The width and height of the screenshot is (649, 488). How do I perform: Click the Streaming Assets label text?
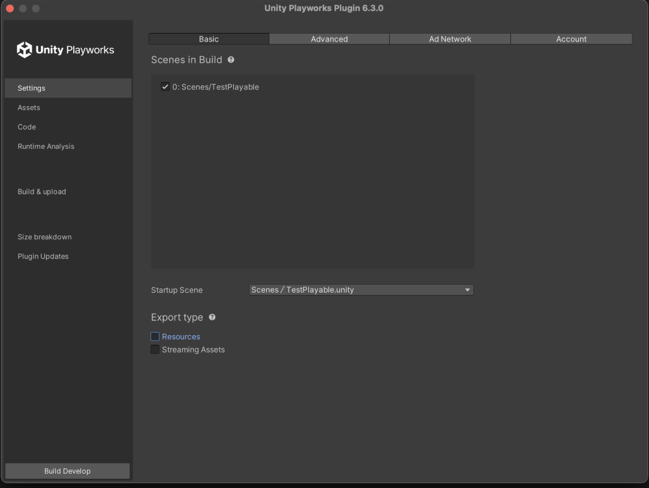coord(193,350)
